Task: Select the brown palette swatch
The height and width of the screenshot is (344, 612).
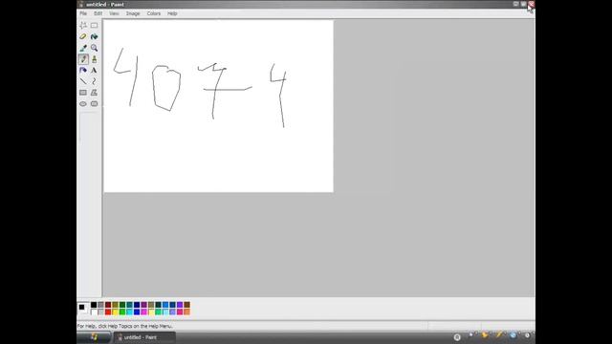Action: (x=187, y=305)
